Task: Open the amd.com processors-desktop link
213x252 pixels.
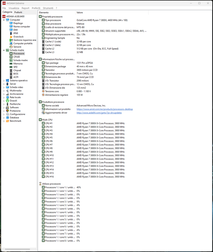Action: 105,109
